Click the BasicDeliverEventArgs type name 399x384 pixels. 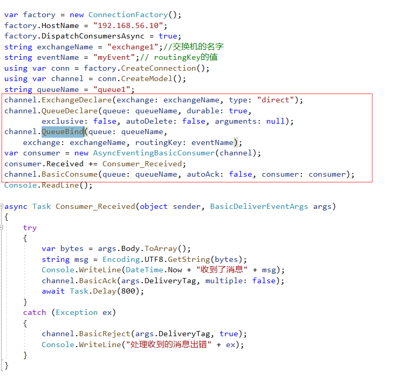(x=259, y=206)
